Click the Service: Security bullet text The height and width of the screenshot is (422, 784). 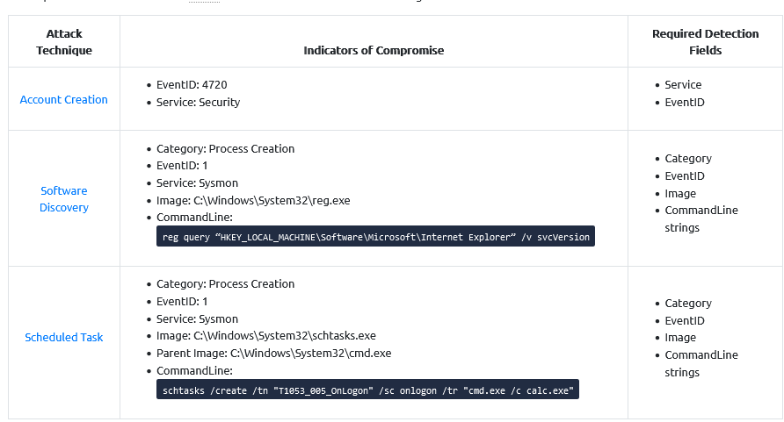pos(198,103)
